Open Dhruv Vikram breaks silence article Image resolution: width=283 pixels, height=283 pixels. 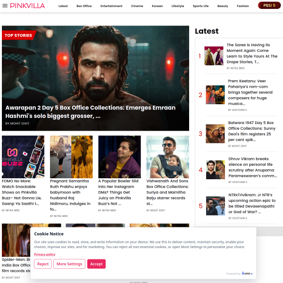point(253,167)
